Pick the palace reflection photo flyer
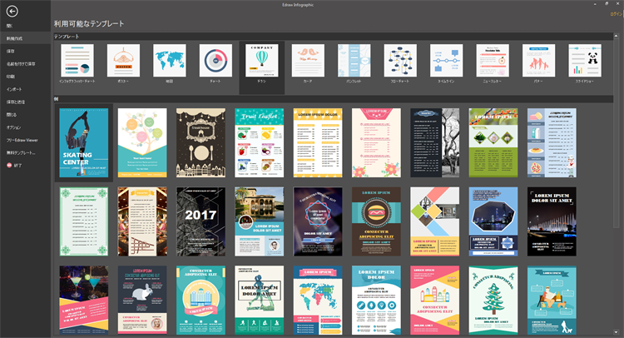The height and width of the screenshot is (338, 624). 259,221
